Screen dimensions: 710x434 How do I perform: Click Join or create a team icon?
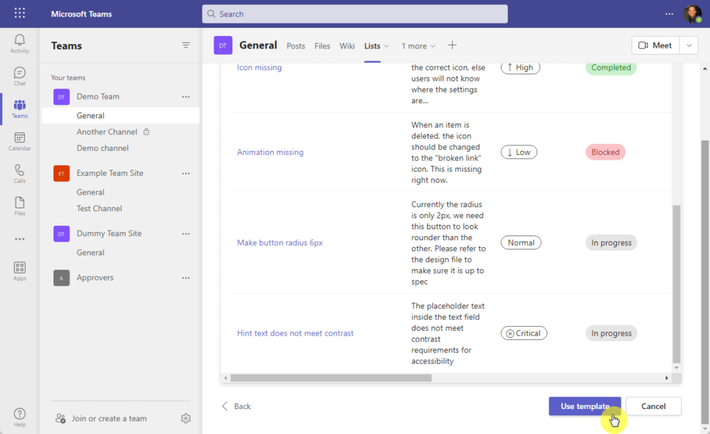pos(61,419)
